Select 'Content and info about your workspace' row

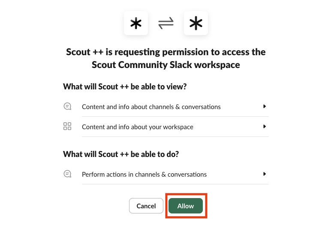coord(138,127)
